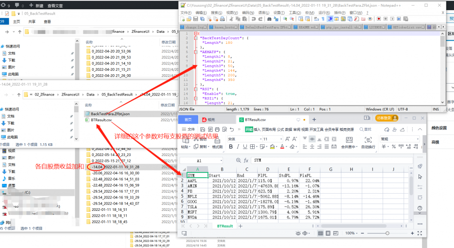Click the 访客登录 login button

pos(387,118)
